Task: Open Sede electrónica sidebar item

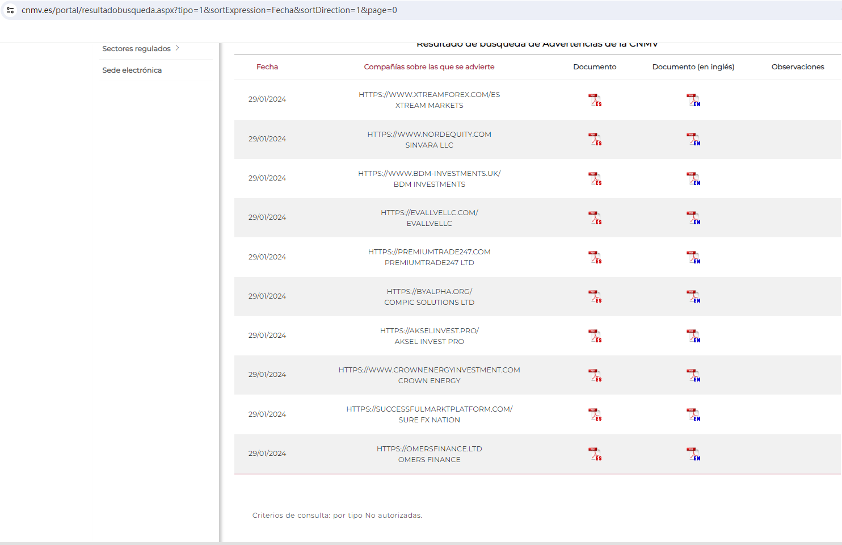Action: pyautogui.click(x=132, y=70)
